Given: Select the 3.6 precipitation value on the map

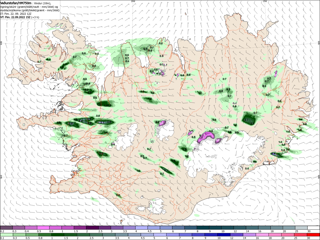Looking at the screenshot, I should 71,123.
